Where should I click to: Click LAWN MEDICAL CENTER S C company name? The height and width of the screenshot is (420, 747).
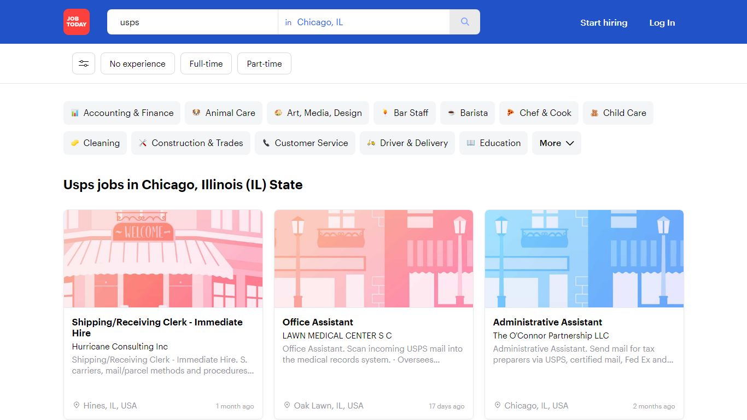pos(337,335)
